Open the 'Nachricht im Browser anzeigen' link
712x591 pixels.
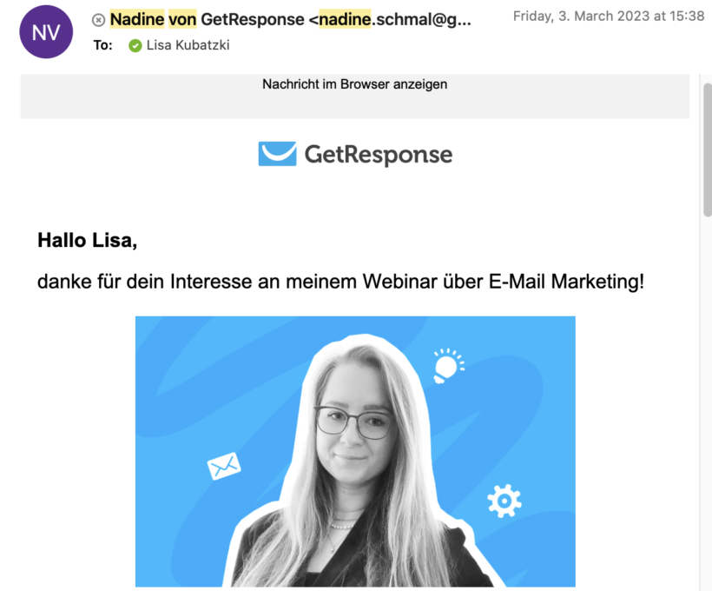click(x=354, y=84)
